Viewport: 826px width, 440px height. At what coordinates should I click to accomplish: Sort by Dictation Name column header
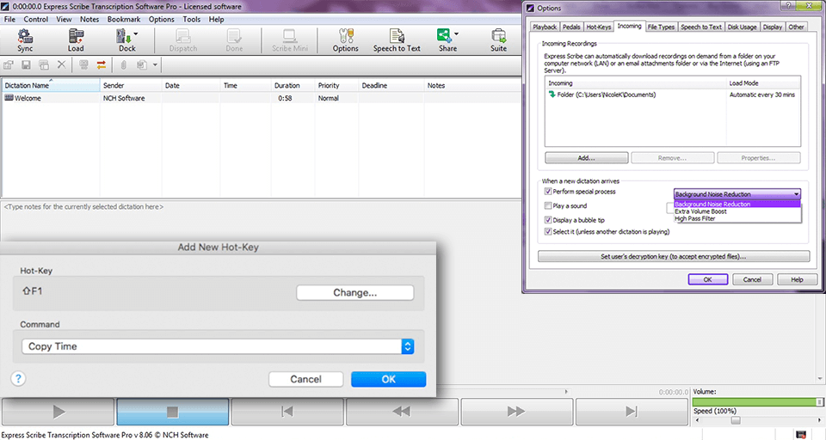(51, 85)
